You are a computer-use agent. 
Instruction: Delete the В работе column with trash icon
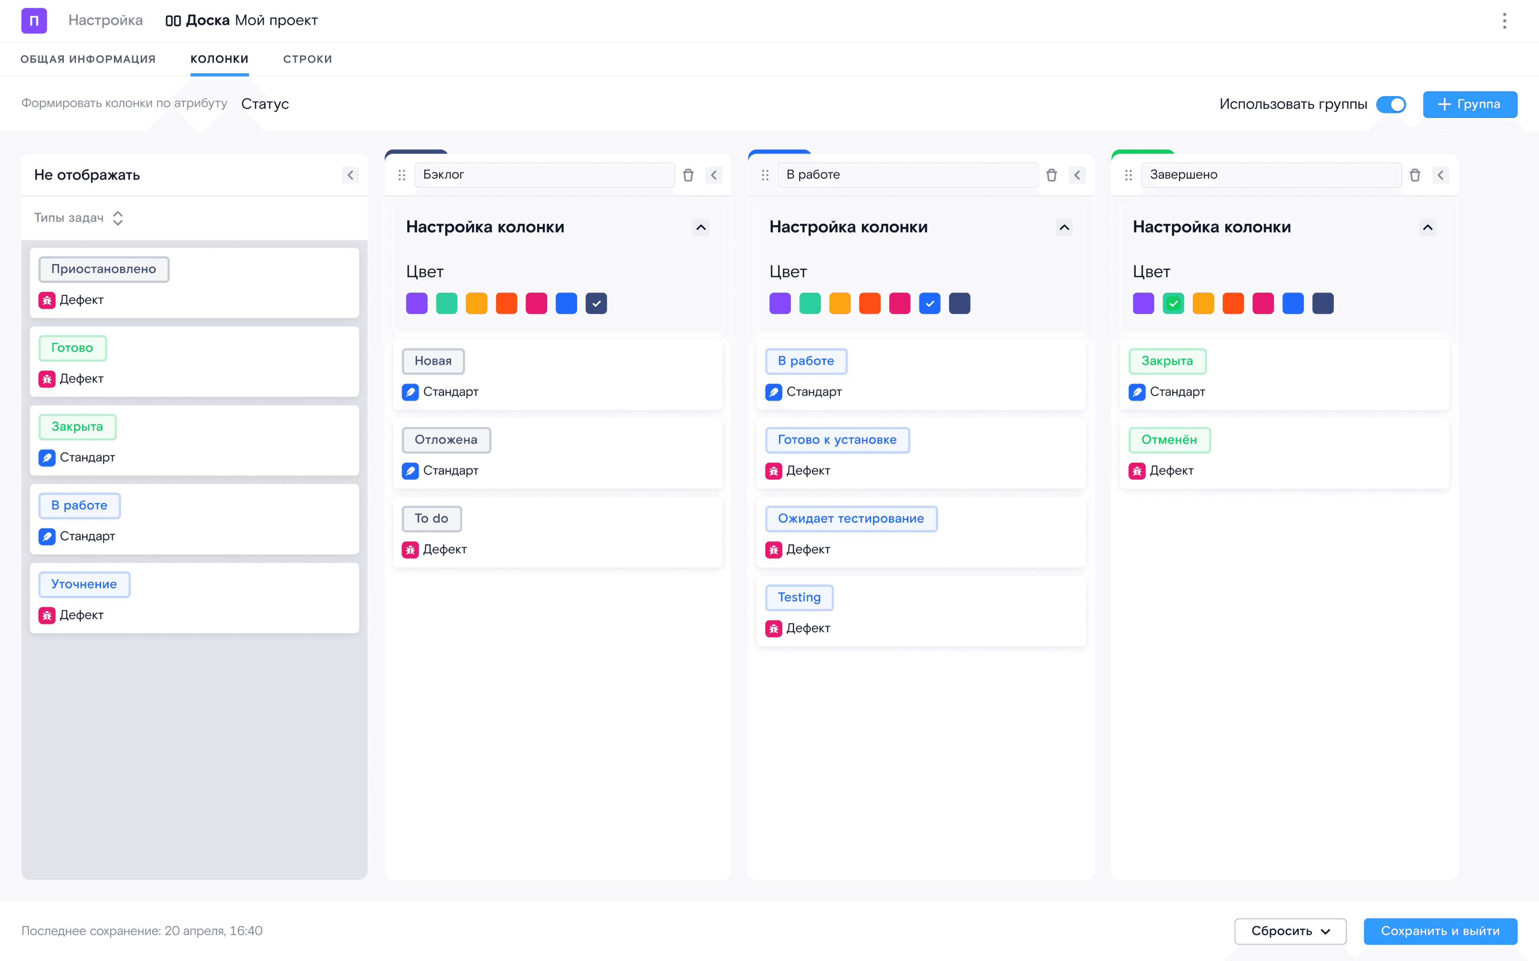[x=1051, y=175]
